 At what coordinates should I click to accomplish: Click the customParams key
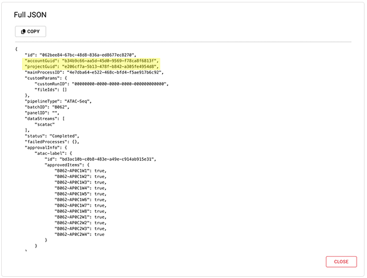pyautogui.click(x=43, y=78)
